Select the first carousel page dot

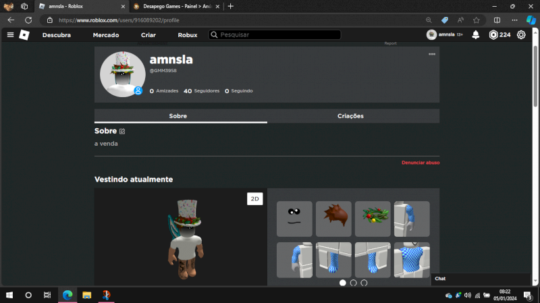pos(343,283)
